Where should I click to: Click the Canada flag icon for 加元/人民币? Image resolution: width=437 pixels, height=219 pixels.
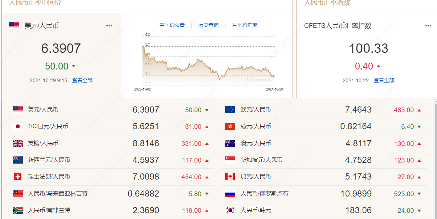click(230, 177)
